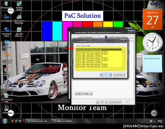Select 640 by 480, High Color (16 bit), 72 Hertz
The height and width of the screenshot is (129, 165).
point(99,64)
